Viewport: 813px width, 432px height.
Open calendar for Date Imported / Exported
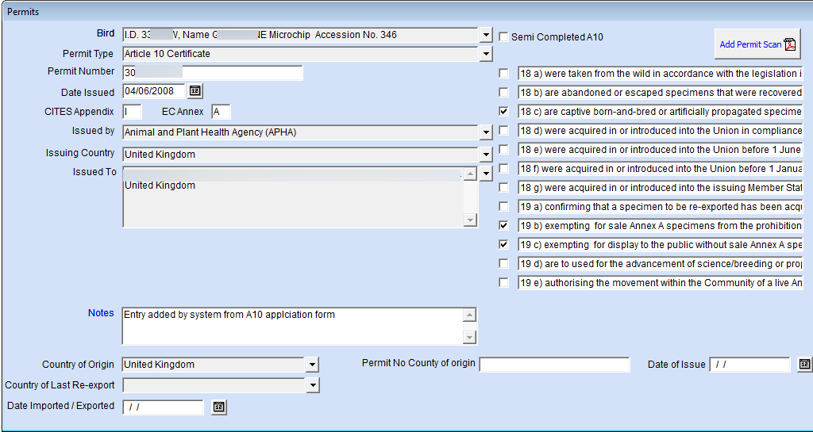pos(219,407)
